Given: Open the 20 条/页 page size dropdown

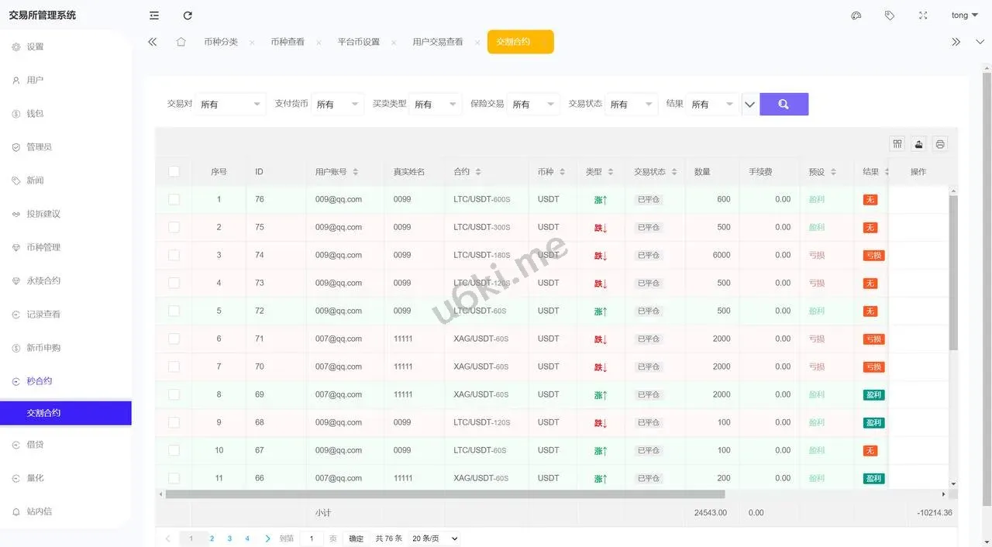Looking at the screenshot, I should [x=434, y=538].
